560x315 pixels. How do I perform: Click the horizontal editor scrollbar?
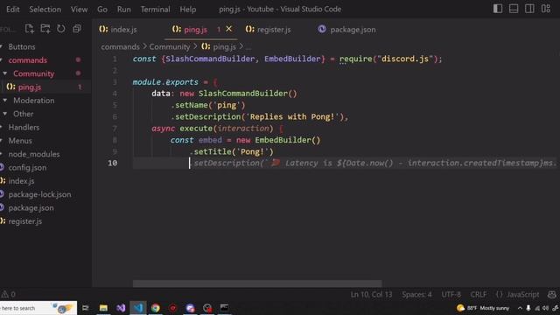tap(257, 283)
